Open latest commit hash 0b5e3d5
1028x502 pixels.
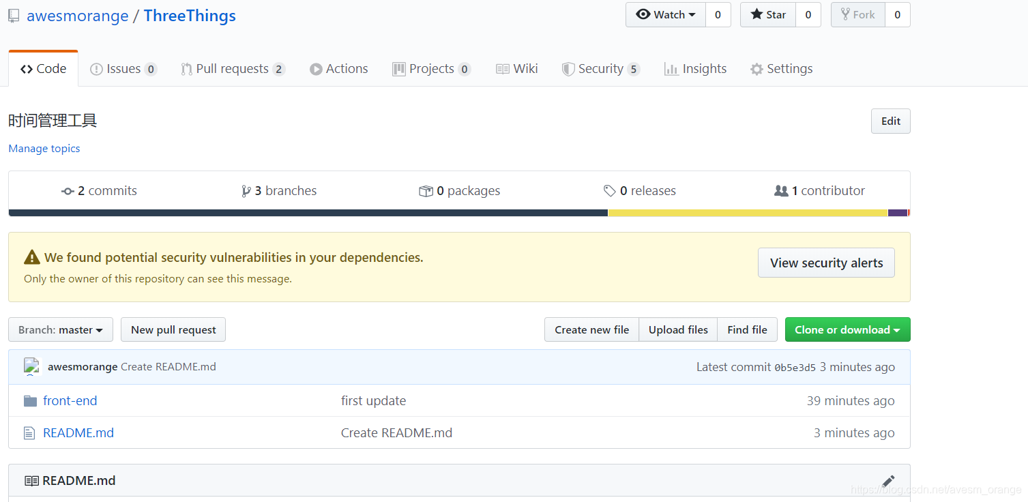pyautogui.click(x=795, y=368)
